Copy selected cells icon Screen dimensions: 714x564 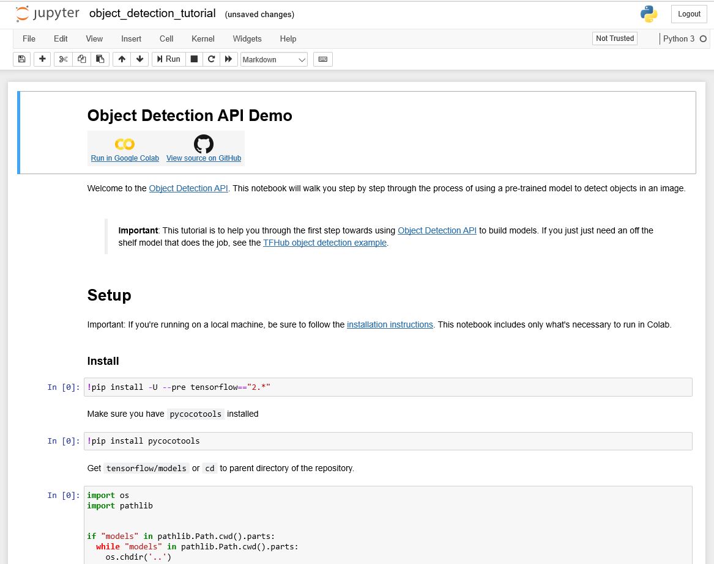(81, 59)
